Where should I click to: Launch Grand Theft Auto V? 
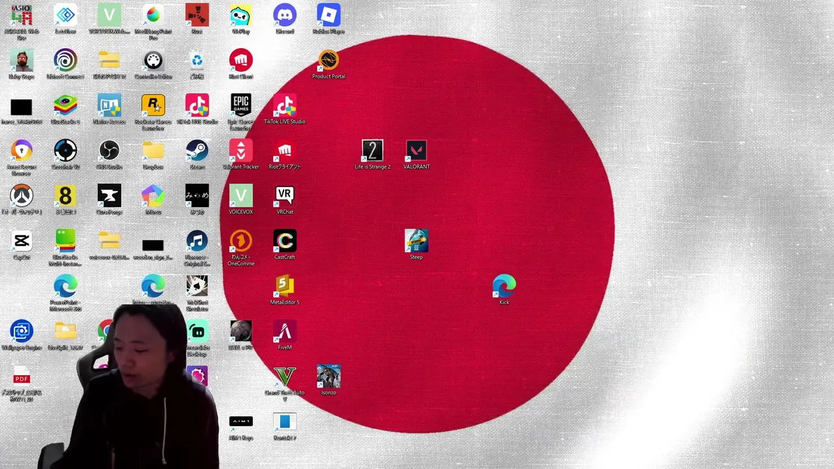pyautogui.click(x=285, y=377)
